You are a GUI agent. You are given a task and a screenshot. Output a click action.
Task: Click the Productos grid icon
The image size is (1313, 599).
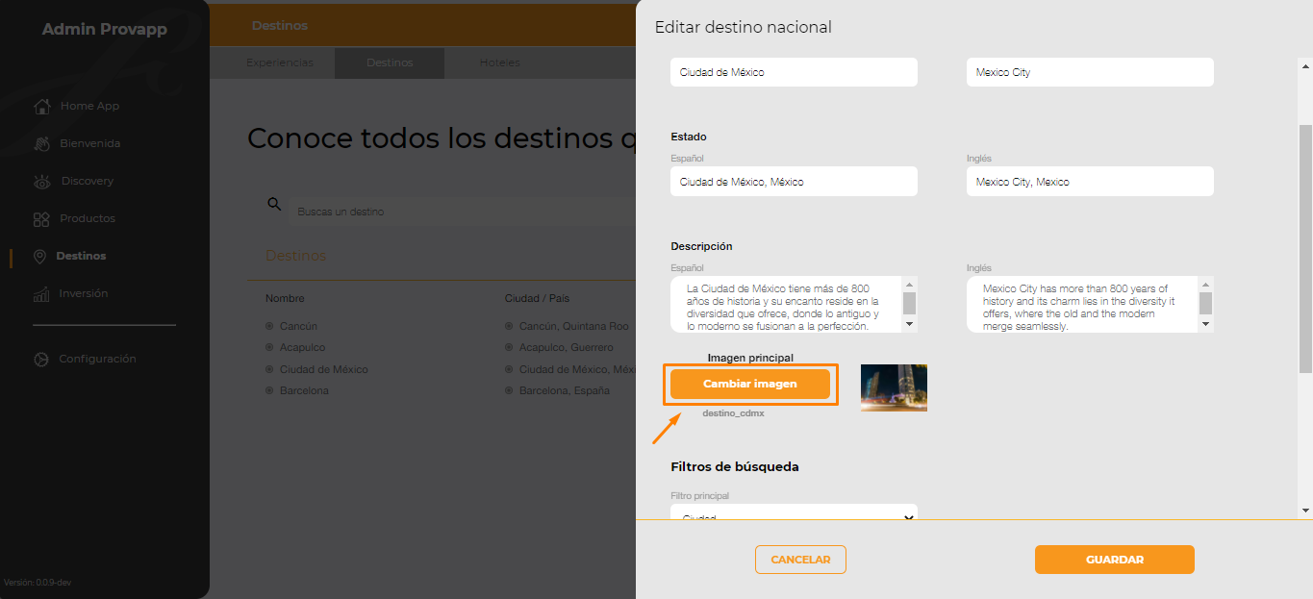click(x=41, y=219)
